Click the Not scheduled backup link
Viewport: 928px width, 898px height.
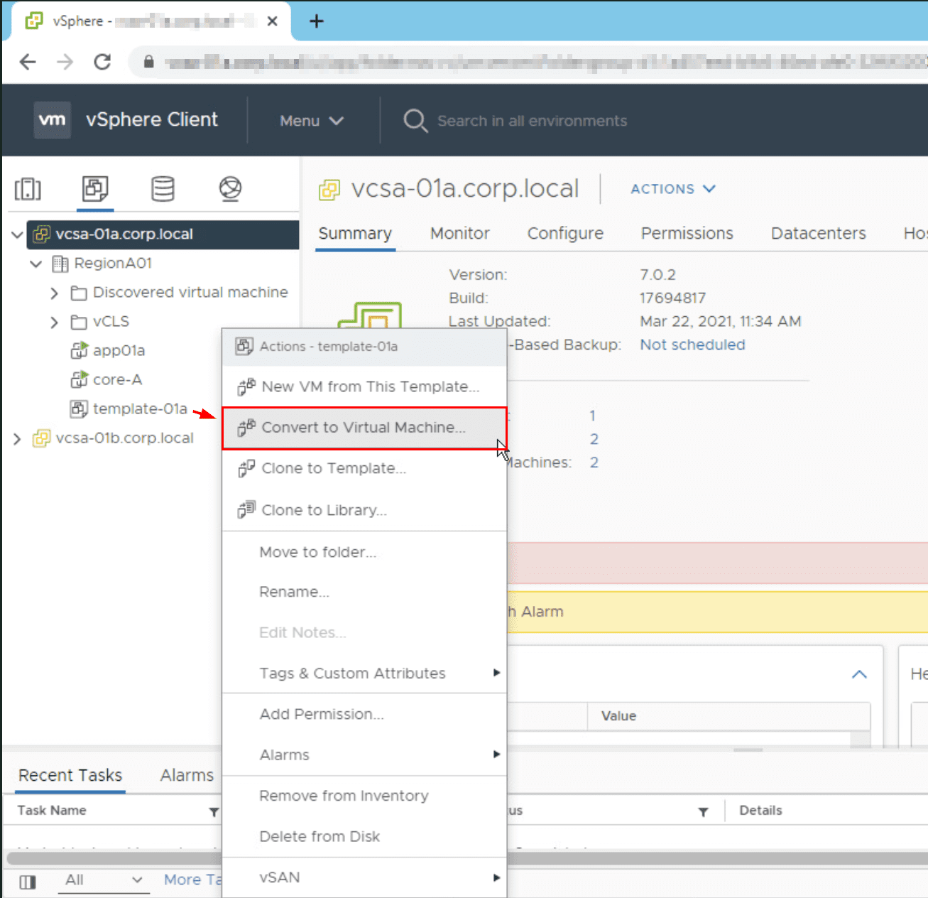coord(692,345)
